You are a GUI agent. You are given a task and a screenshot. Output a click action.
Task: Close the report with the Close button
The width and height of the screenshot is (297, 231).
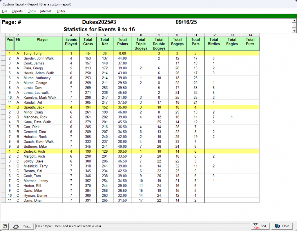coord(282,226)
